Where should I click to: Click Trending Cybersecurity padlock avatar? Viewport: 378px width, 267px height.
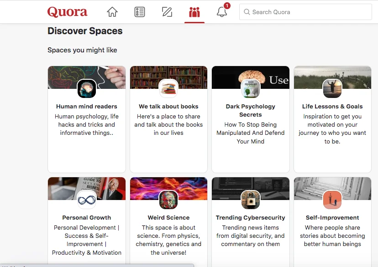tap(251, 200)
